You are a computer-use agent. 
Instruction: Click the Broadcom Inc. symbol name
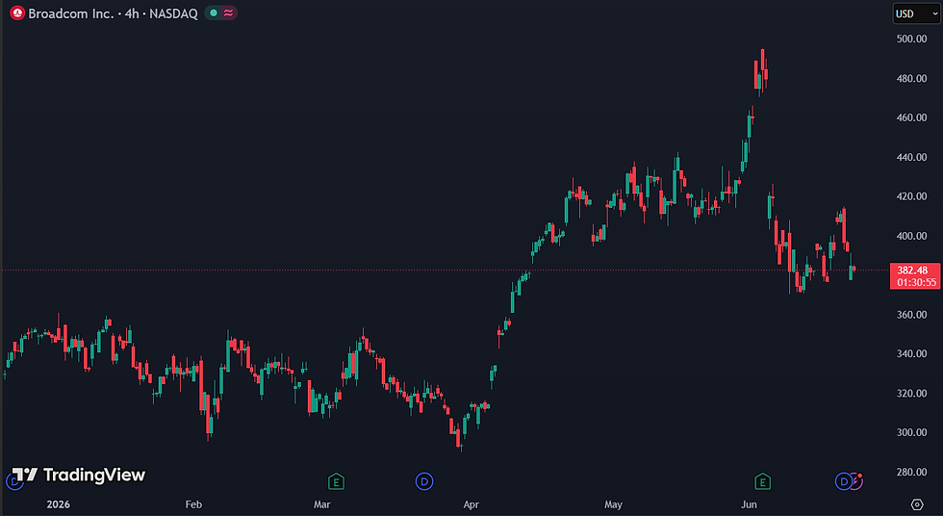pyautogui.click(x=71, y=13)
